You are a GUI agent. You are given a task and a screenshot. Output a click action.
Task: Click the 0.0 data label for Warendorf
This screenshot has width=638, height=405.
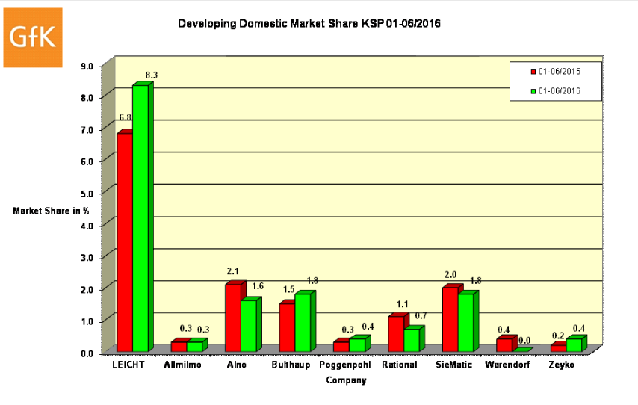pyautogui.click(x=524, y=341)
